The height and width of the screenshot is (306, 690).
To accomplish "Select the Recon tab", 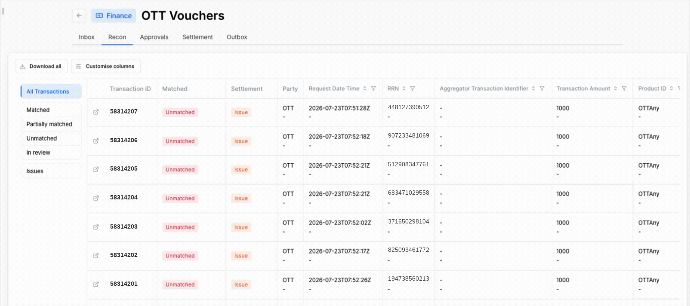I will pos(117,37).
